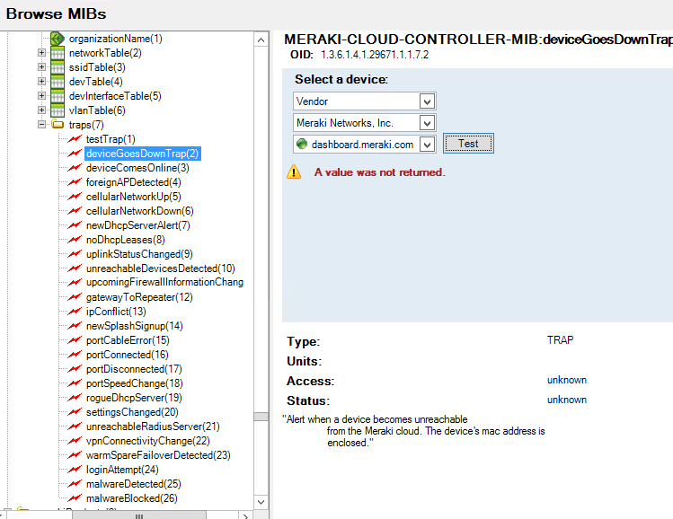Click the devTable(4) table icon
This screenshot has height=519, width=673.
[x=58, y=82]
